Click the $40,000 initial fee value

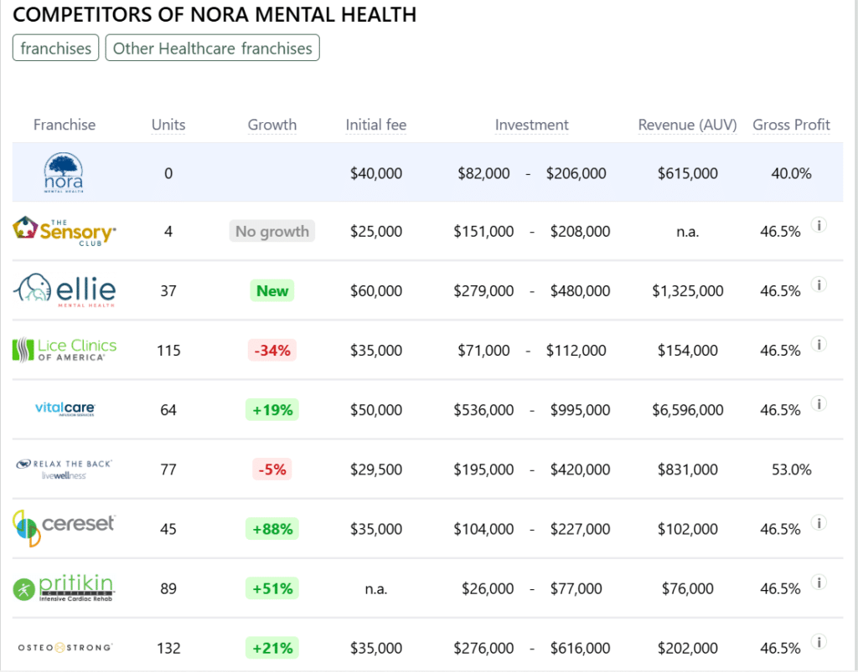376,173
